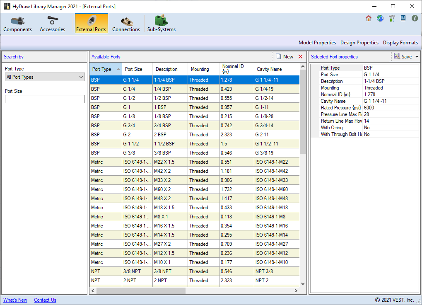Click the horizontal scrollbar thumb
Image resolution: width=422 pixels, height=305 pixels.
tap(141, 291)
